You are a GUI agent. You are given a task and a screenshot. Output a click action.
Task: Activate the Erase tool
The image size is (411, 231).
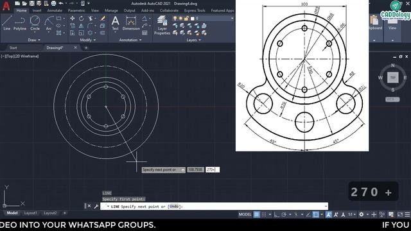click(x=103, y=19)
